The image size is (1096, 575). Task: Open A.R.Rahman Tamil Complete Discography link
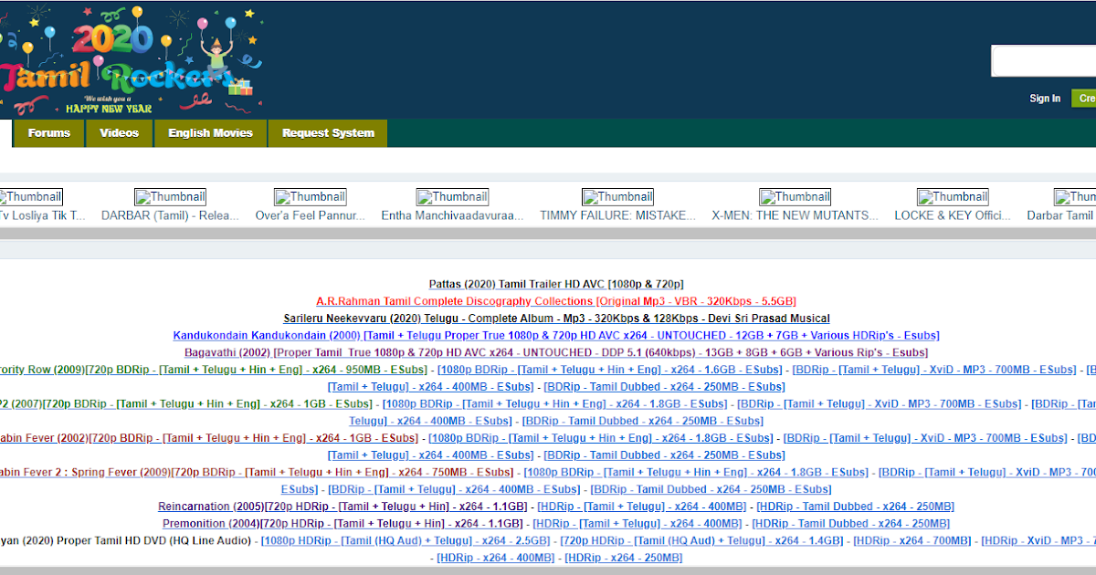[x=555, y=301]
